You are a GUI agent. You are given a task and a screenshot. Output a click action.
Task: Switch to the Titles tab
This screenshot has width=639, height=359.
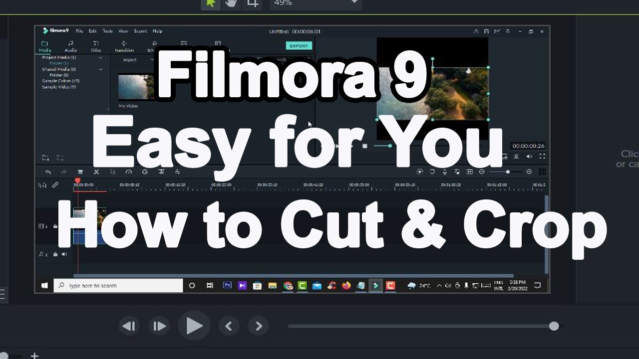(x=96, y=46)
